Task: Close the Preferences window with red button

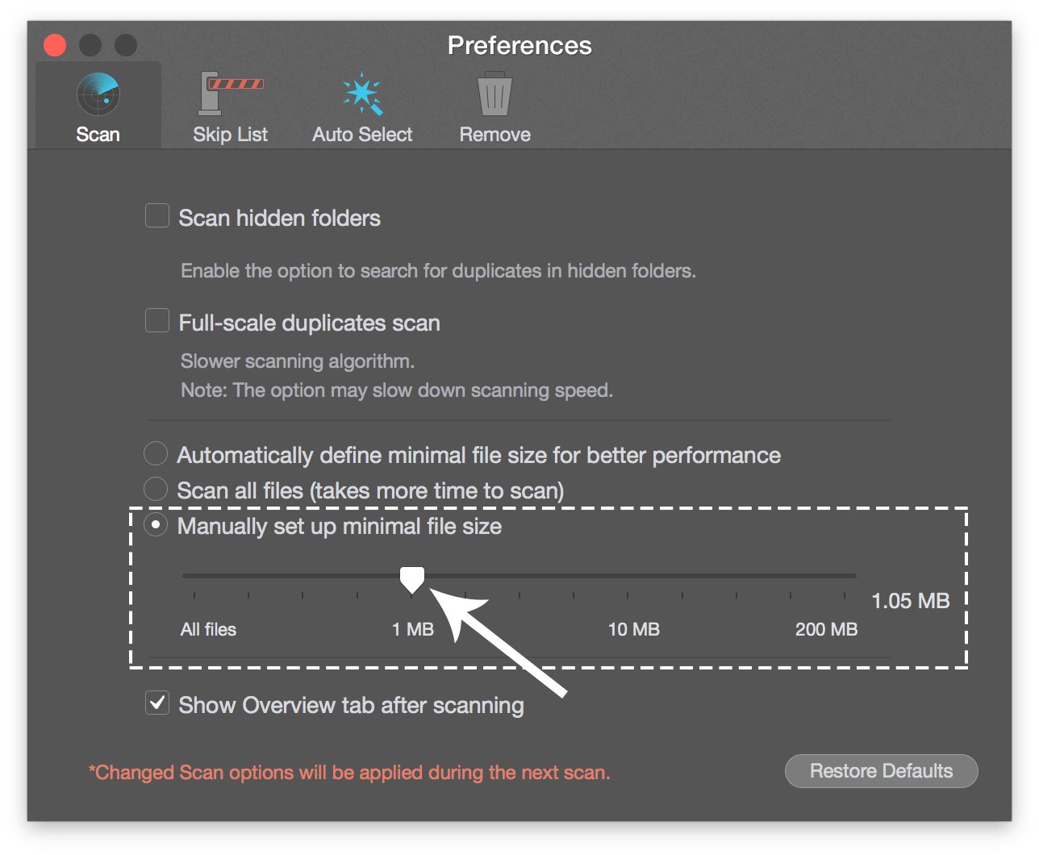Action: pyautogui.click(x=55, y=45)
